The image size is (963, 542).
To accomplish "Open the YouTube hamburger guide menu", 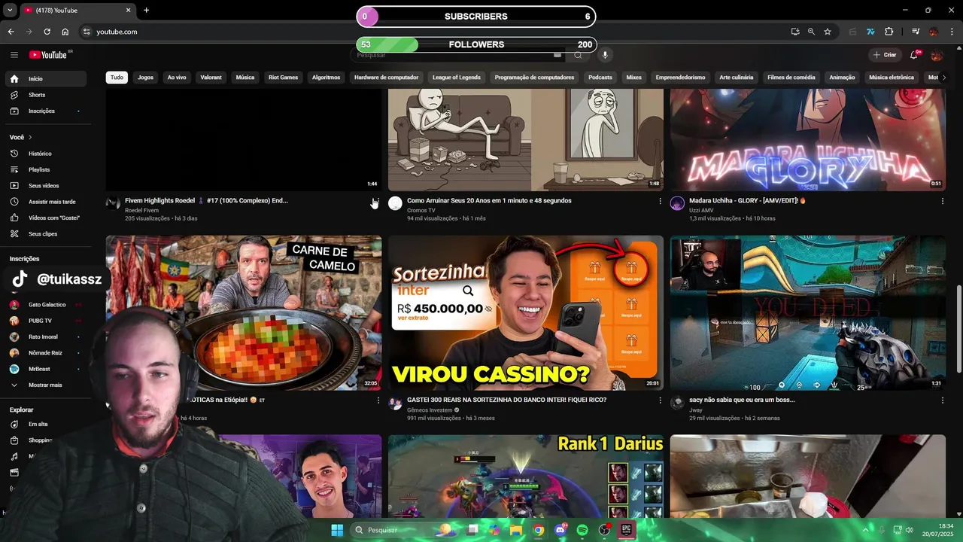I will point(14,55).
